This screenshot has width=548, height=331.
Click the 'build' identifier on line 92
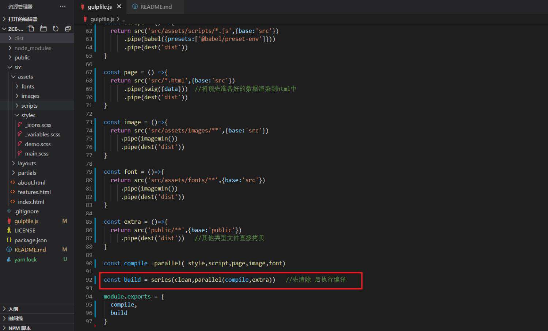tap(132, 280)
